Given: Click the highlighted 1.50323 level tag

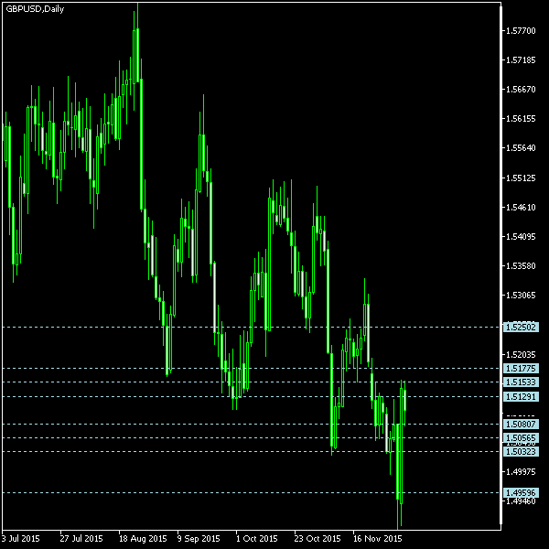Looking at the screenshot, I should tap(521, 451).
